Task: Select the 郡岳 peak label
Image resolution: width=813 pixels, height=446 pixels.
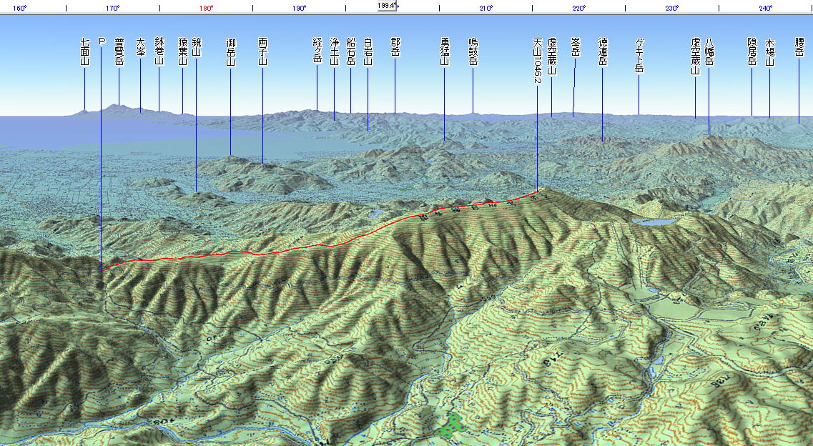Action: click(x=395, y=48)
